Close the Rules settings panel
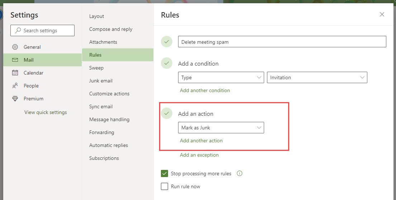The width and height of the screenshot is (396, 200). (x=382, y=14)
